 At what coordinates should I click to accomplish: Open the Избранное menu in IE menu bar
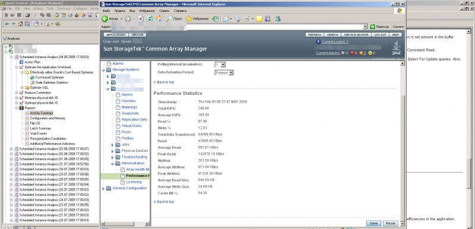coord(147,11)
